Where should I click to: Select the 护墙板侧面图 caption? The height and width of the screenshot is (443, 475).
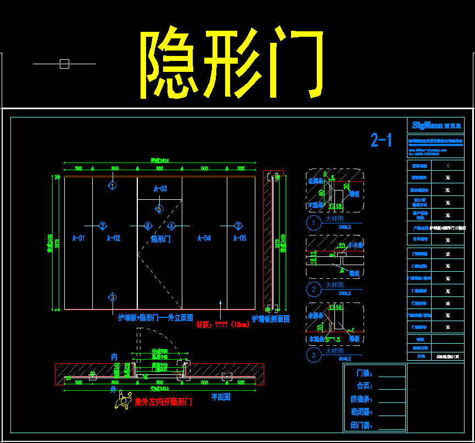(271, 319)
